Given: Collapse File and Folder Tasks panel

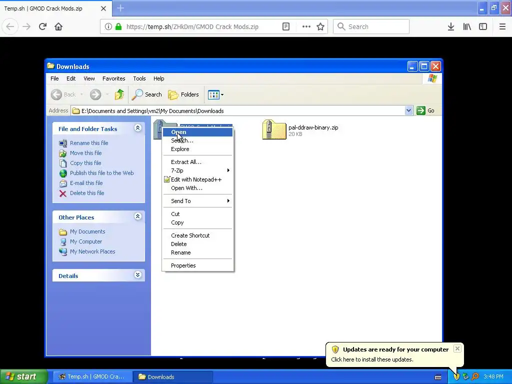Looking at the screenshot, I should (x=138, y=127).
